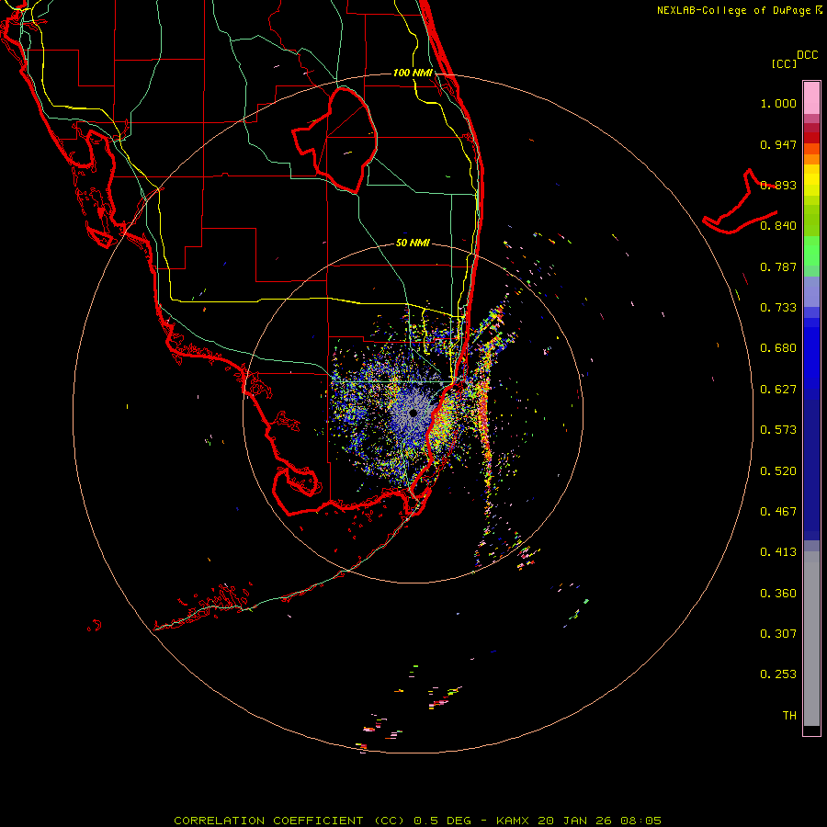This screenshot has width=827, height=827.
Task: Select the 0.947 scale value
Action: (x=778, y=144)
